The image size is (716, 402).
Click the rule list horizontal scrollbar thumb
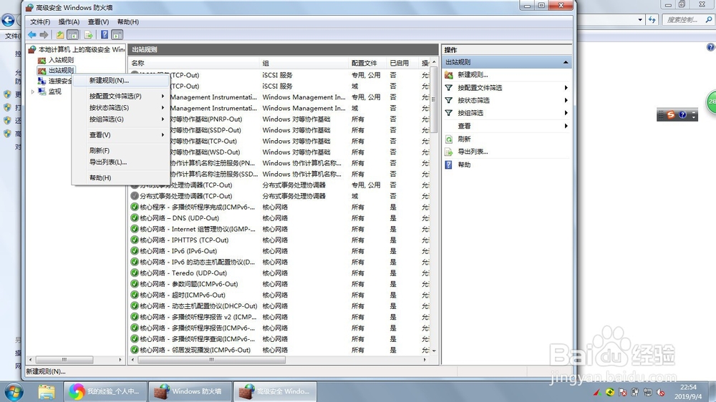pyautogui.click(x=211, y=360)
